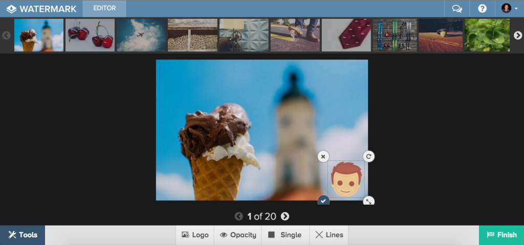Click the resize arrows handle on watermark
This screenshot has height=245, width=524.
368,200
